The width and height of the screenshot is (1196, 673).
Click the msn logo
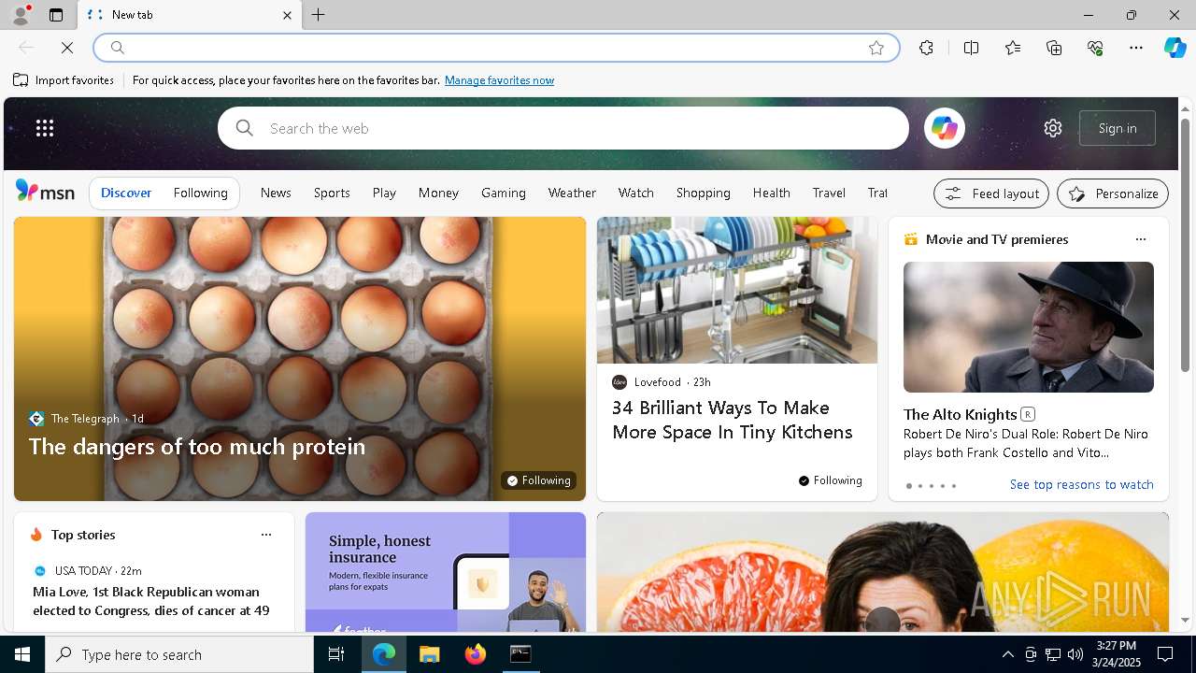45,192
